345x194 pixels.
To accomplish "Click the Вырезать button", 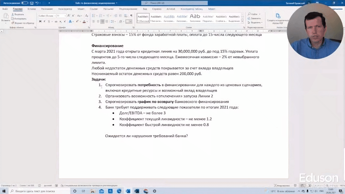I will click(x=18, y=14).
